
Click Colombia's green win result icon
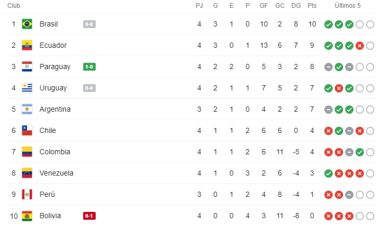click(360, 152)
